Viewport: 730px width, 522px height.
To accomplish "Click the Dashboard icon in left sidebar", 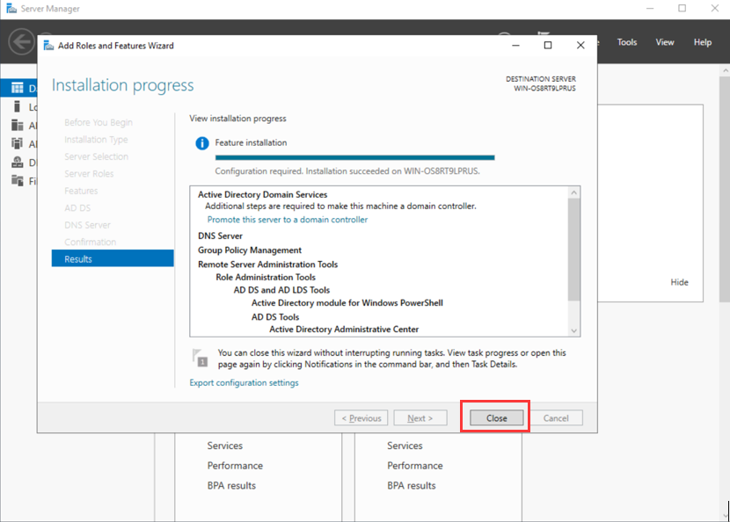I will click(x=18, y=89).
